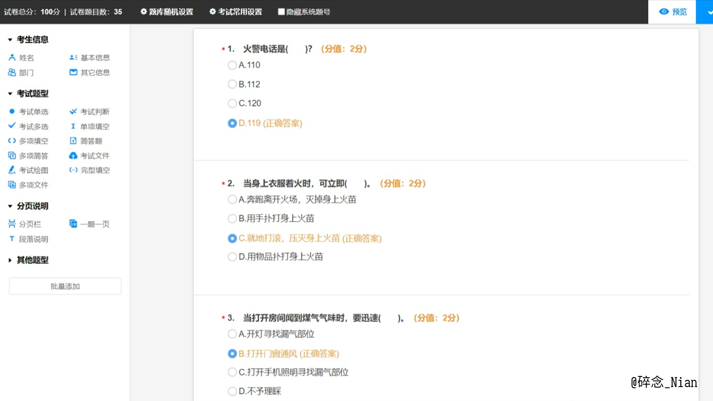Select option C.120 radio button
This screenshot has height=401, width=713.
(232, 103)
